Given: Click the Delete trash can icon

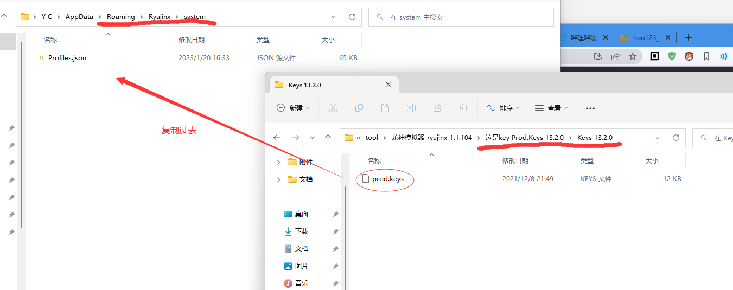Looking at the screenshot, I should [x=463, y=108].
